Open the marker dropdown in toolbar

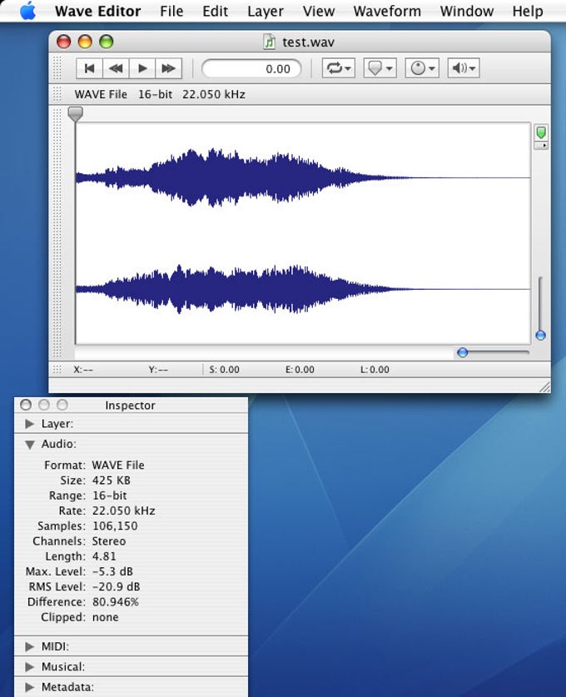tap(380, 68)
